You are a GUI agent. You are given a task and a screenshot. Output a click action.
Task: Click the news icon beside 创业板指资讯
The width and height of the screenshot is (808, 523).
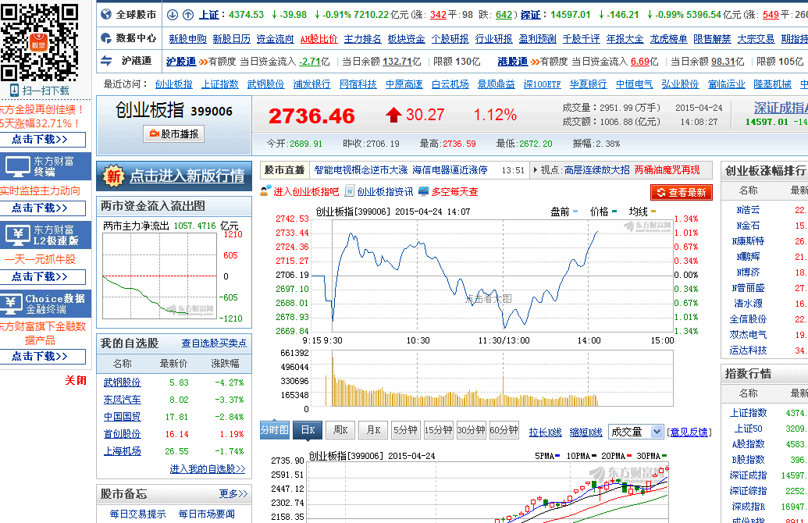point(350,192)
